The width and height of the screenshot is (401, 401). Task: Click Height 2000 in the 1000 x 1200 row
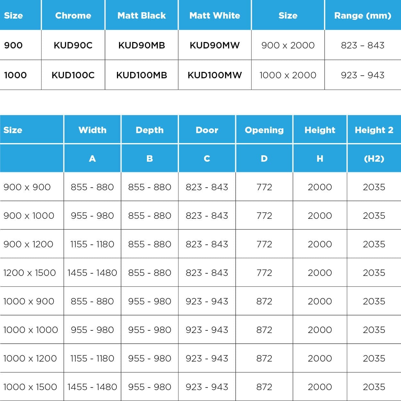point(320,358)
